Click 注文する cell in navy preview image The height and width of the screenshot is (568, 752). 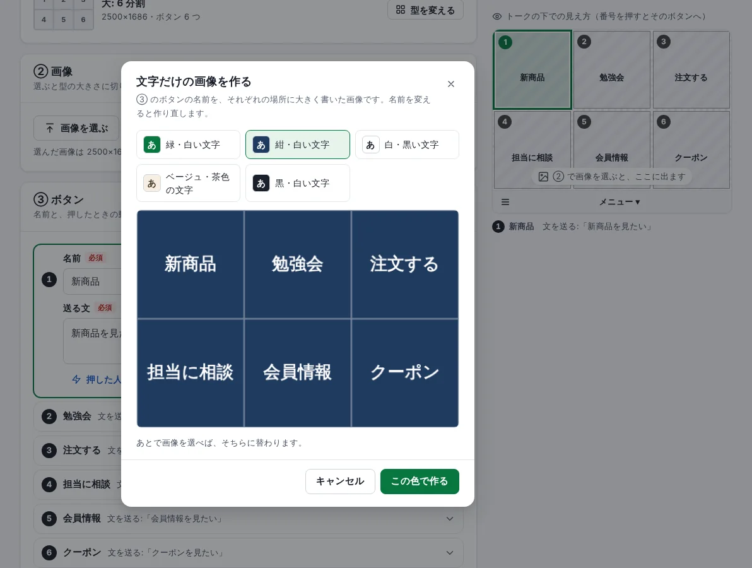(x=405, y=264)
